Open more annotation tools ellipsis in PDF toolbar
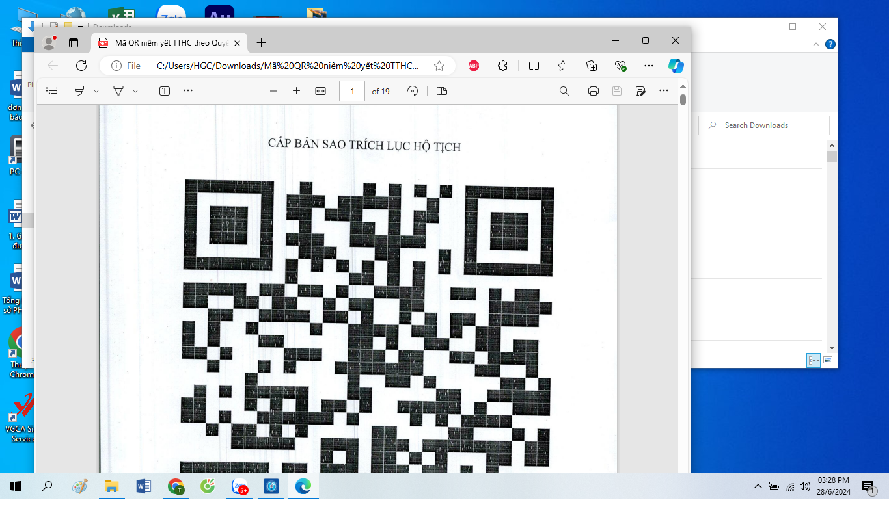Viewport: 889px width, 511px height. (188, 91)
